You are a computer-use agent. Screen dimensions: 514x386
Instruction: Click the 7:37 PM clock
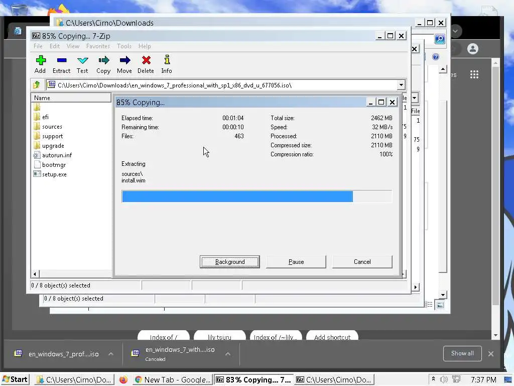483,380
